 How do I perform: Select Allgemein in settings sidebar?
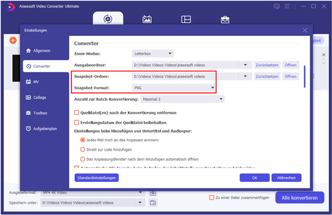point(38,51)
